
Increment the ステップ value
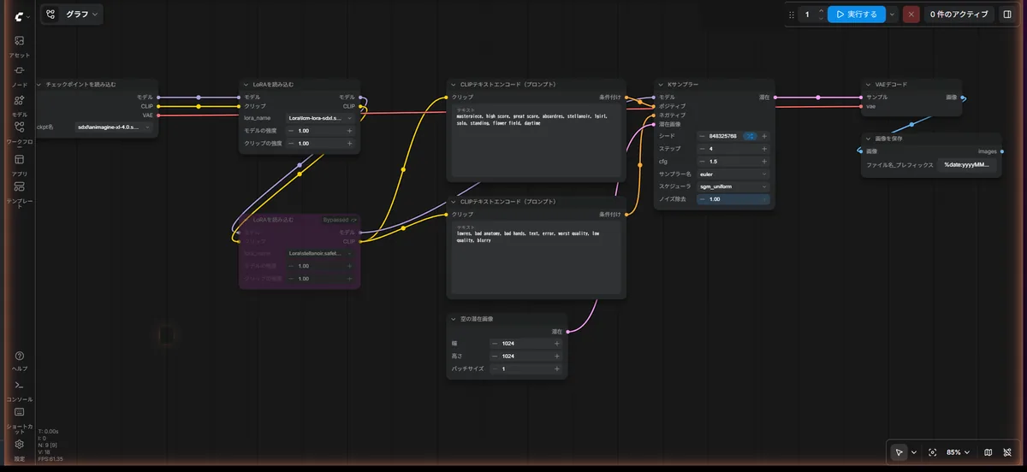pyautogui.click(x=764, y=149)
